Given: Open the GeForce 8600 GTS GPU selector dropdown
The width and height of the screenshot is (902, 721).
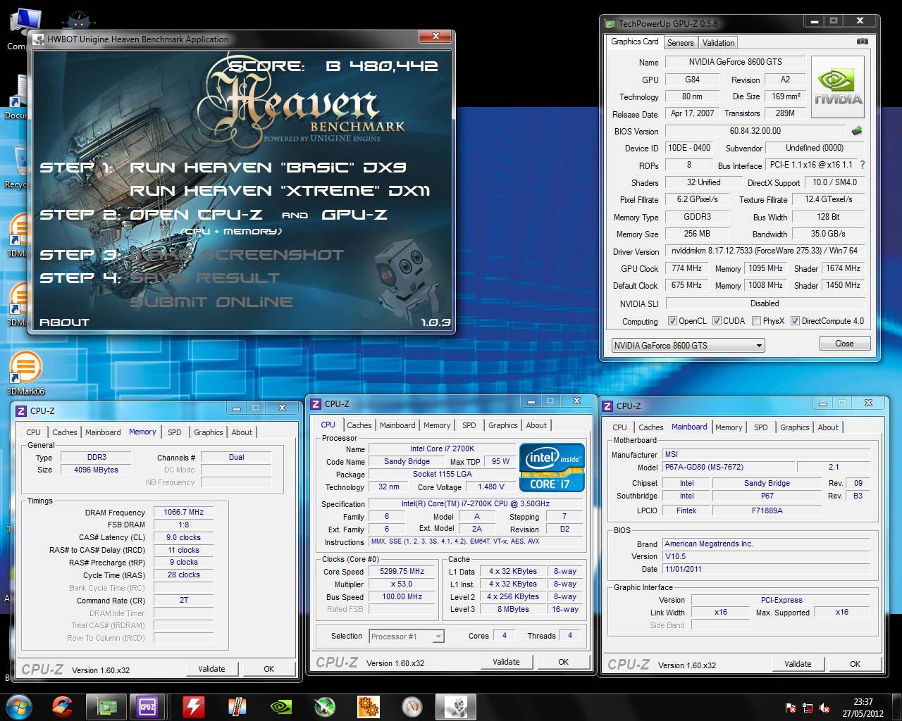Looking at the screenshot, I should coord(688,345).
